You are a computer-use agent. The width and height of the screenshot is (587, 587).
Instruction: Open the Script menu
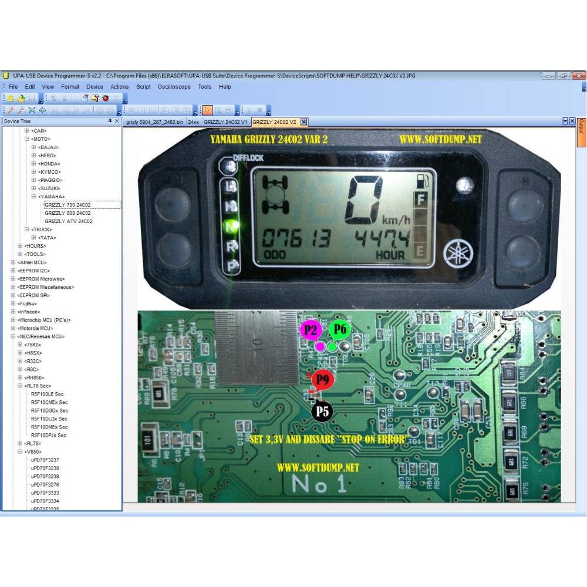(x=143, y=86)
